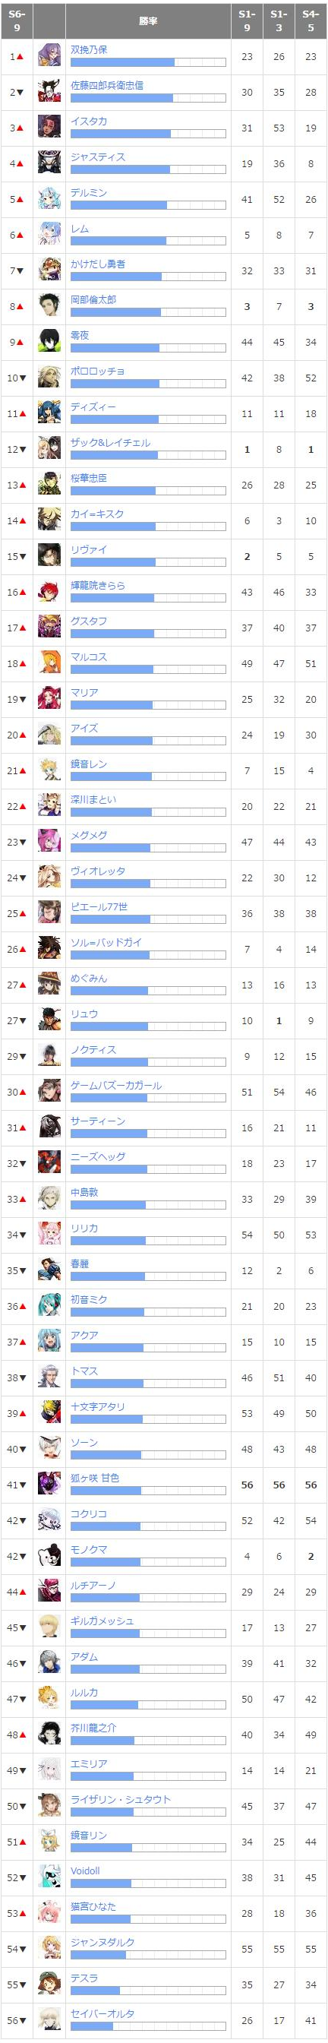The height and width of the screenshot is (2043, 328).
Task: Click the めぐみん character icon
Action: [x=49, y=984]
